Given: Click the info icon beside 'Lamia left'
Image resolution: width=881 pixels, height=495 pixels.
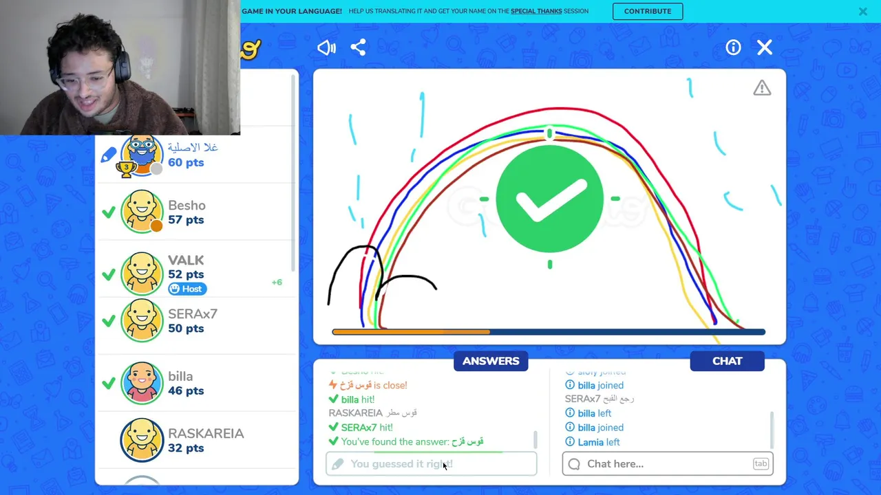Looking at the screenshot, I should (x=570, y=443).
